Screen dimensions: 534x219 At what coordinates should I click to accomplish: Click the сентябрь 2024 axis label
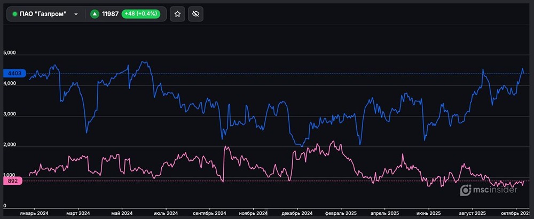pyautogui.click(x=209, y=213)
